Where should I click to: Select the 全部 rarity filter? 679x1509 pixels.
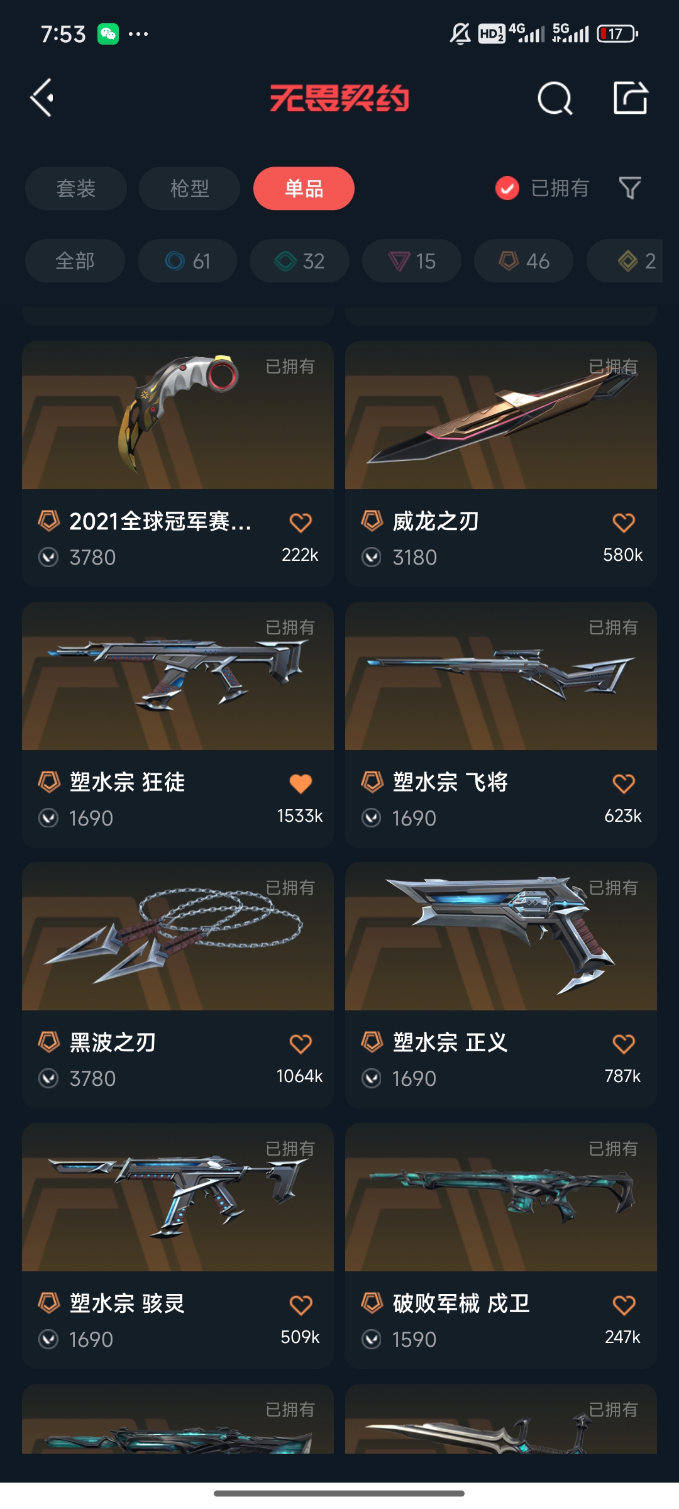tap(75, 261)
